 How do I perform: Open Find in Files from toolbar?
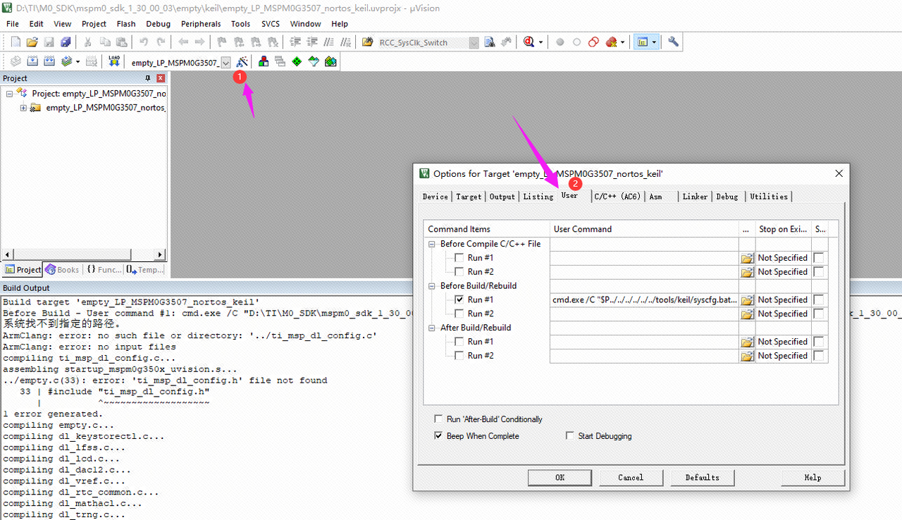pos(366,42)
